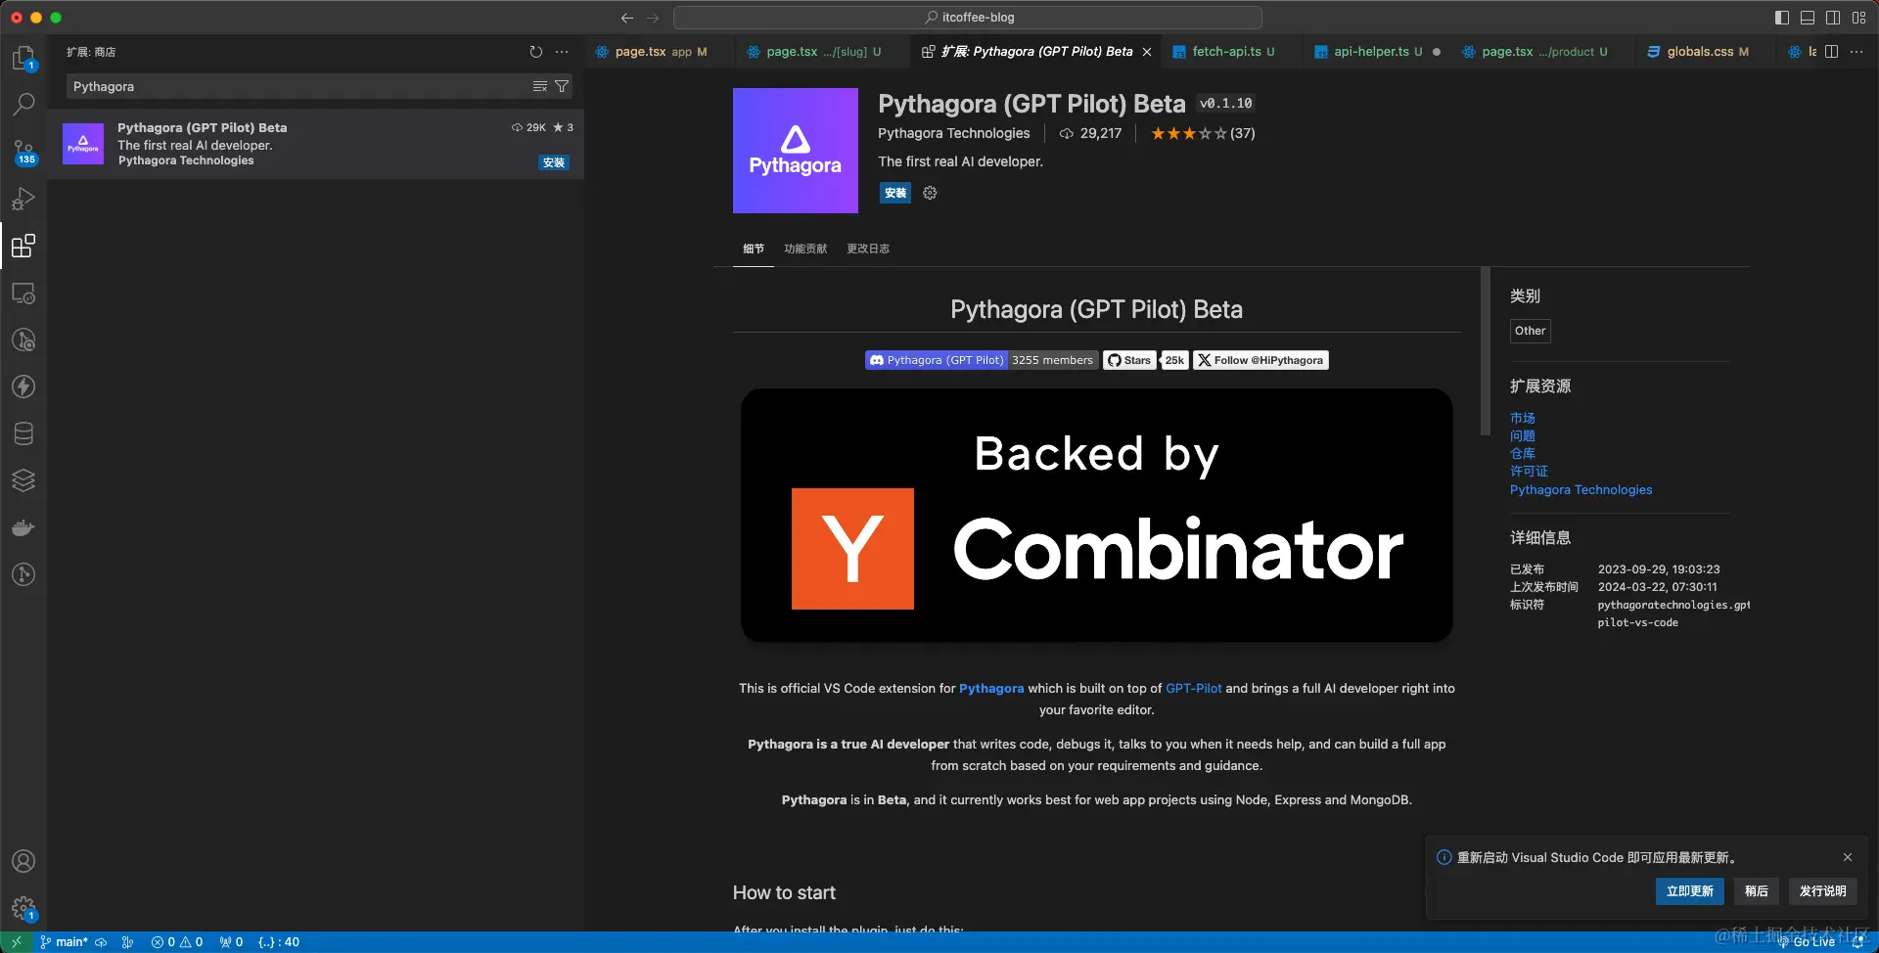This screenshot has height=953, width=1879.
Task: Refresh the extensions marketplace list
Action: (x=535, y=52)
